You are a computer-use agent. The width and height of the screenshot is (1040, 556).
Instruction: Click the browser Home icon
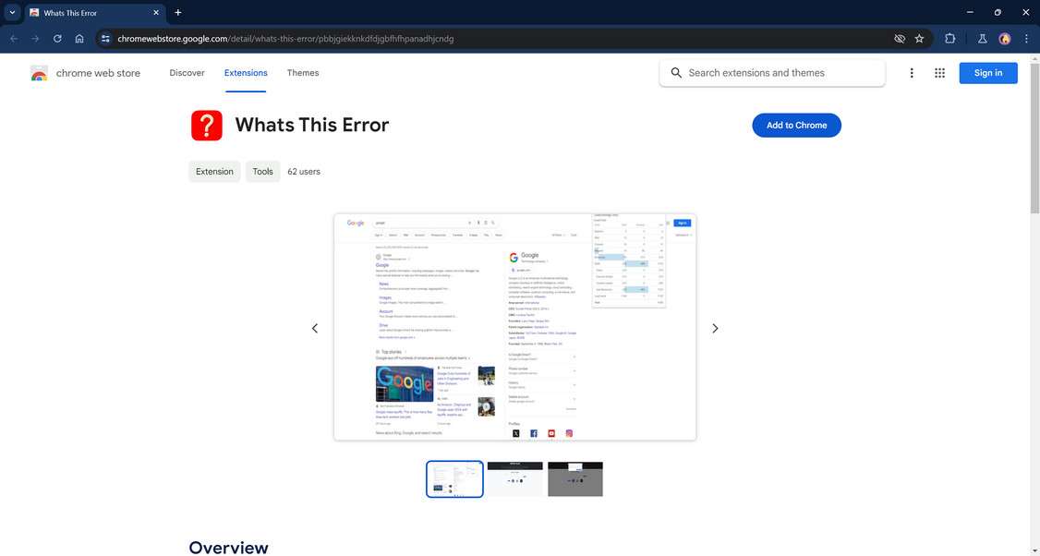click(79, 39)
